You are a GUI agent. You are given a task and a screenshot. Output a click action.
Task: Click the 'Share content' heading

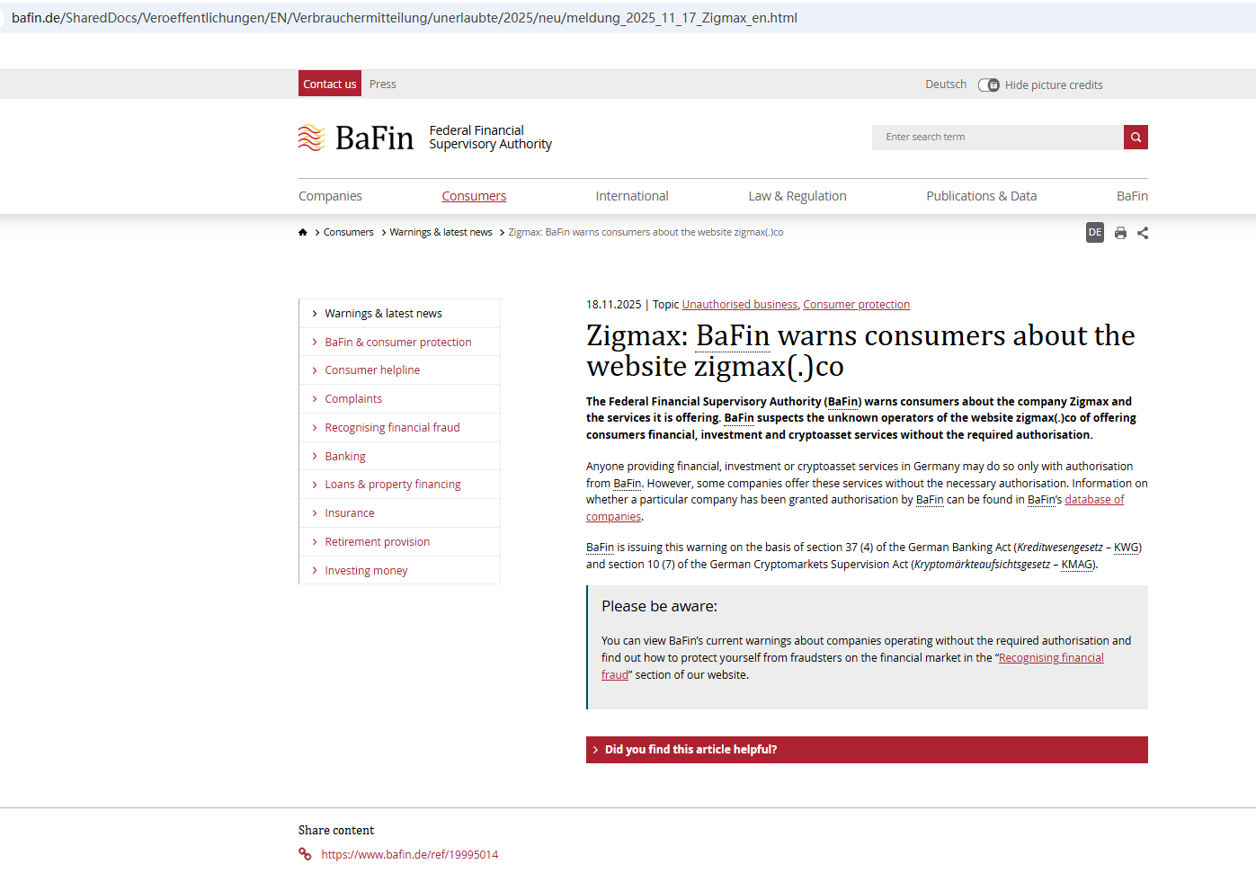click(x=336, y=830)
